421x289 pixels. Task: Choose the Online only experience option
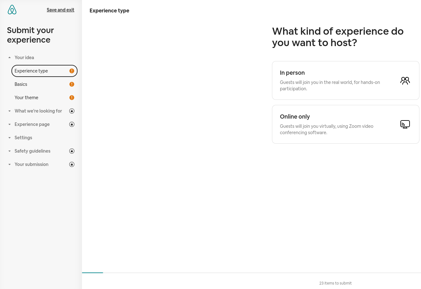click(x=345, y=124)
